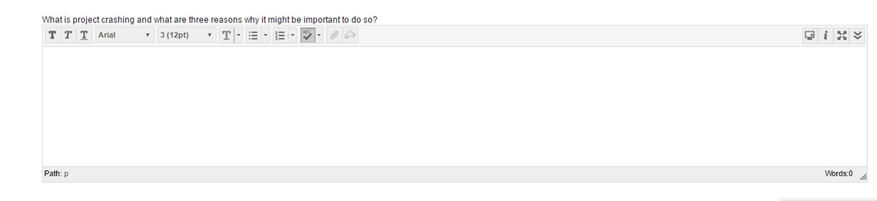This screenshot has width=877, height=201.
Task: Insert a bulleted list
Action: click(x=253, y=35)
